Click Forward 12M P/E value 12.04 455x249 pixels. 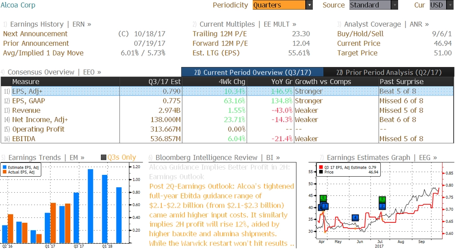[x=301, y=43]
